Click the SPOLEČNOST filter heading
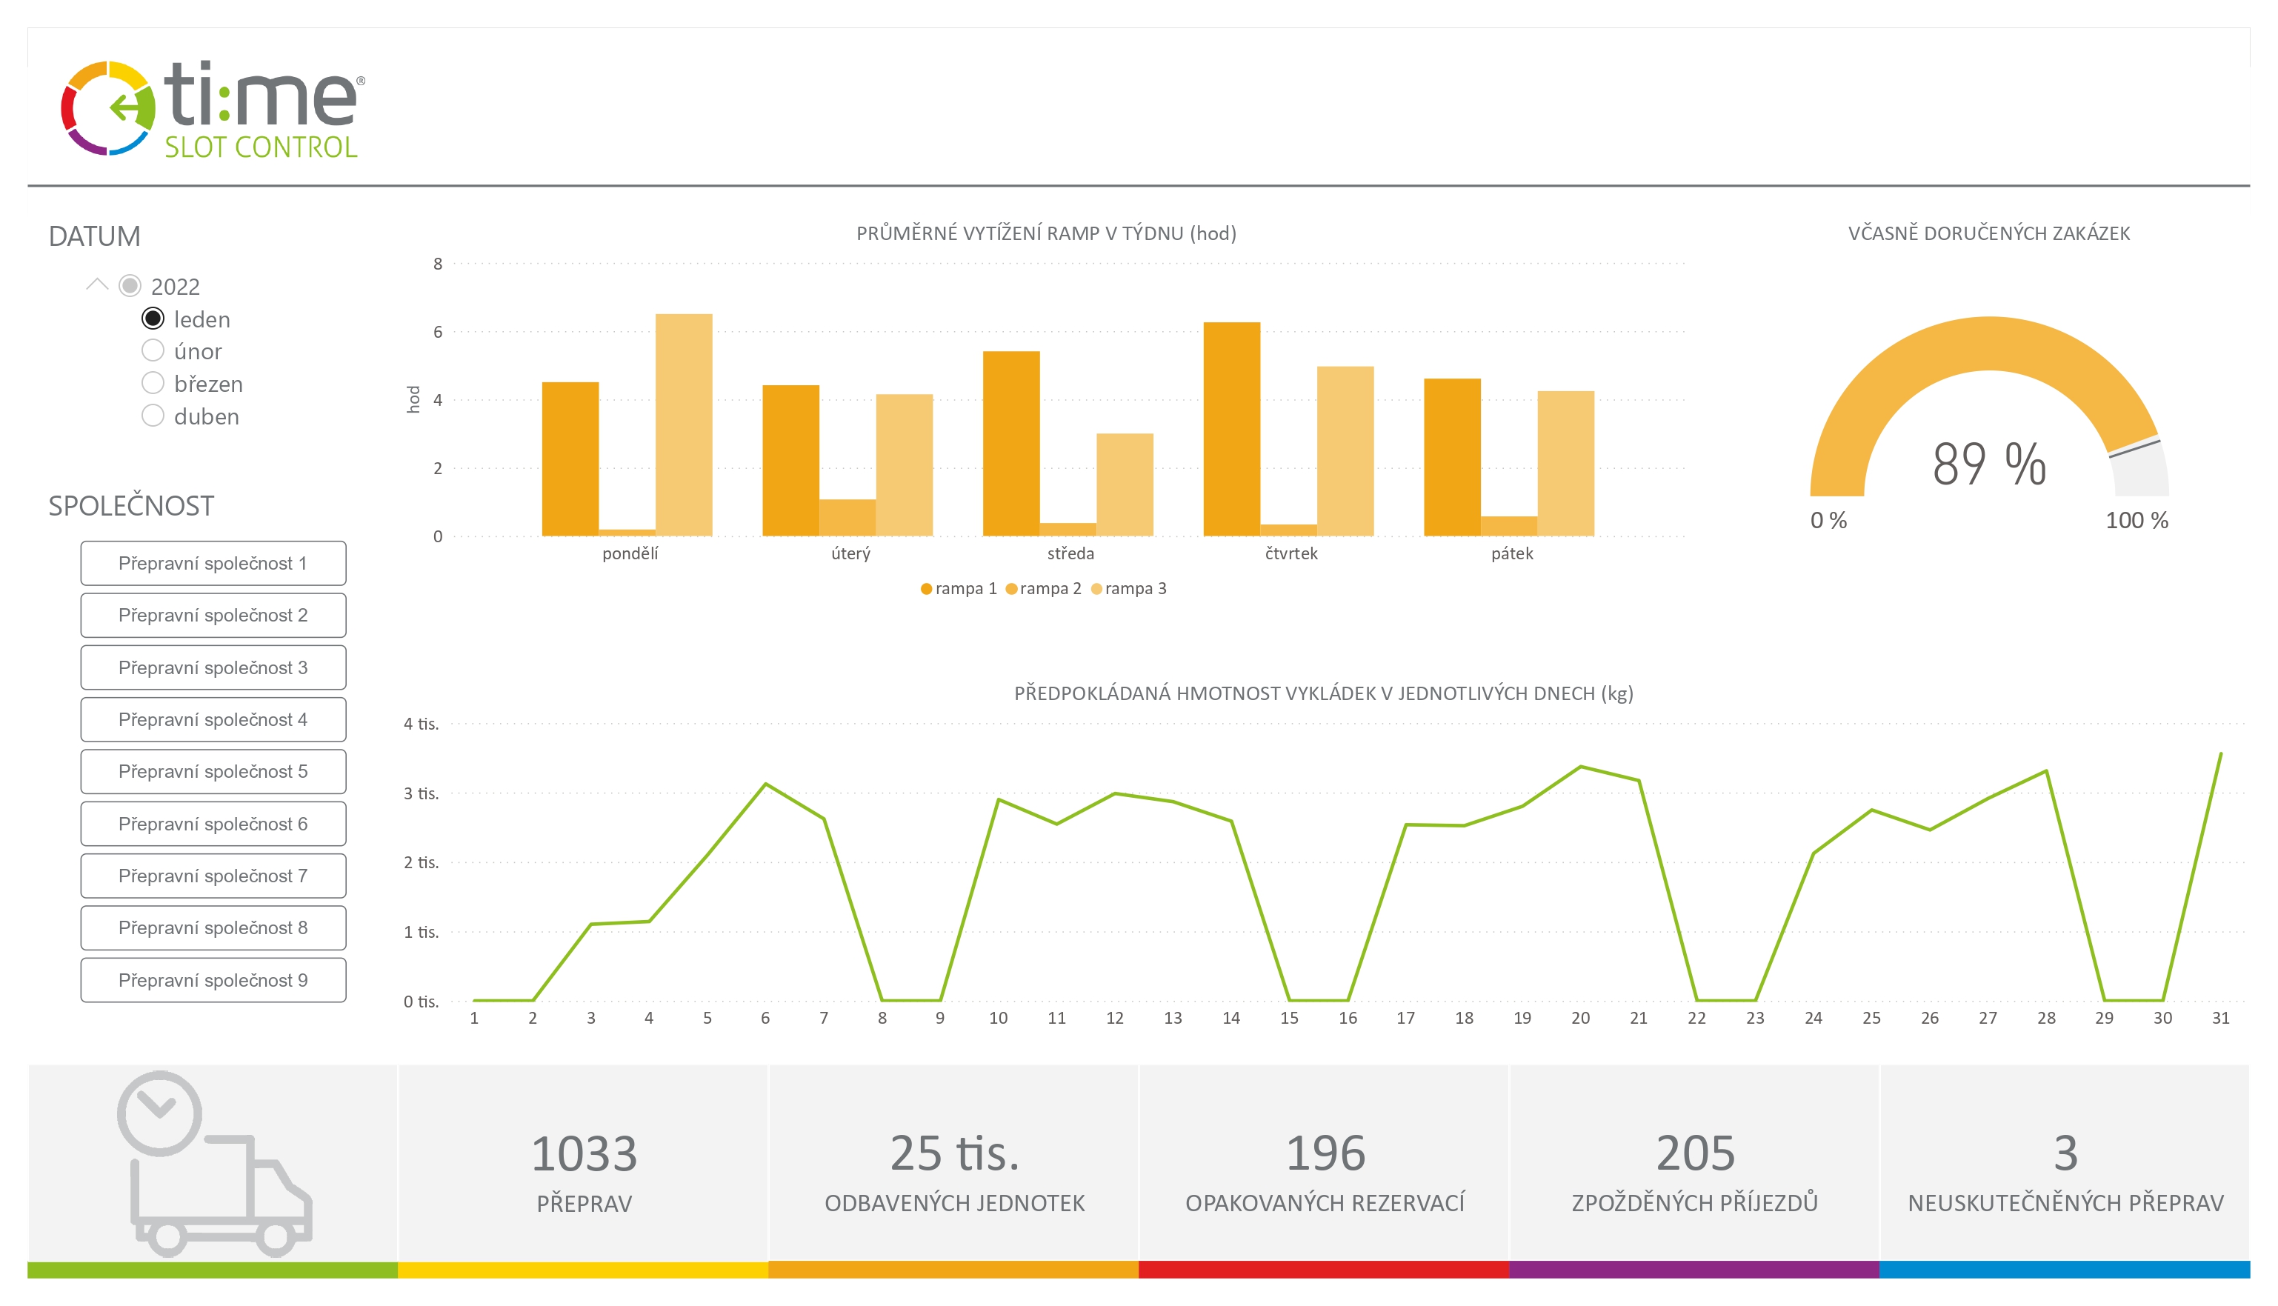This screenshot has width=2278, height=1306. coord(131,506)
